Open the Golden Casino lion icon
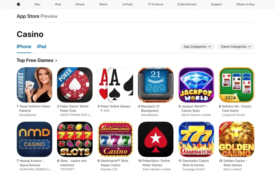The height and width of the screenshot is (179, 275). coord(237,139)
